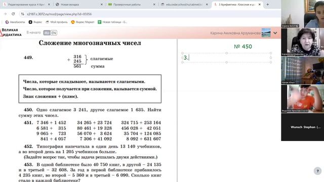Click heading 'Сложение многозначных чисел'
Screen dimensions: 324x182
pyautogui.click(x=90, y=43)
